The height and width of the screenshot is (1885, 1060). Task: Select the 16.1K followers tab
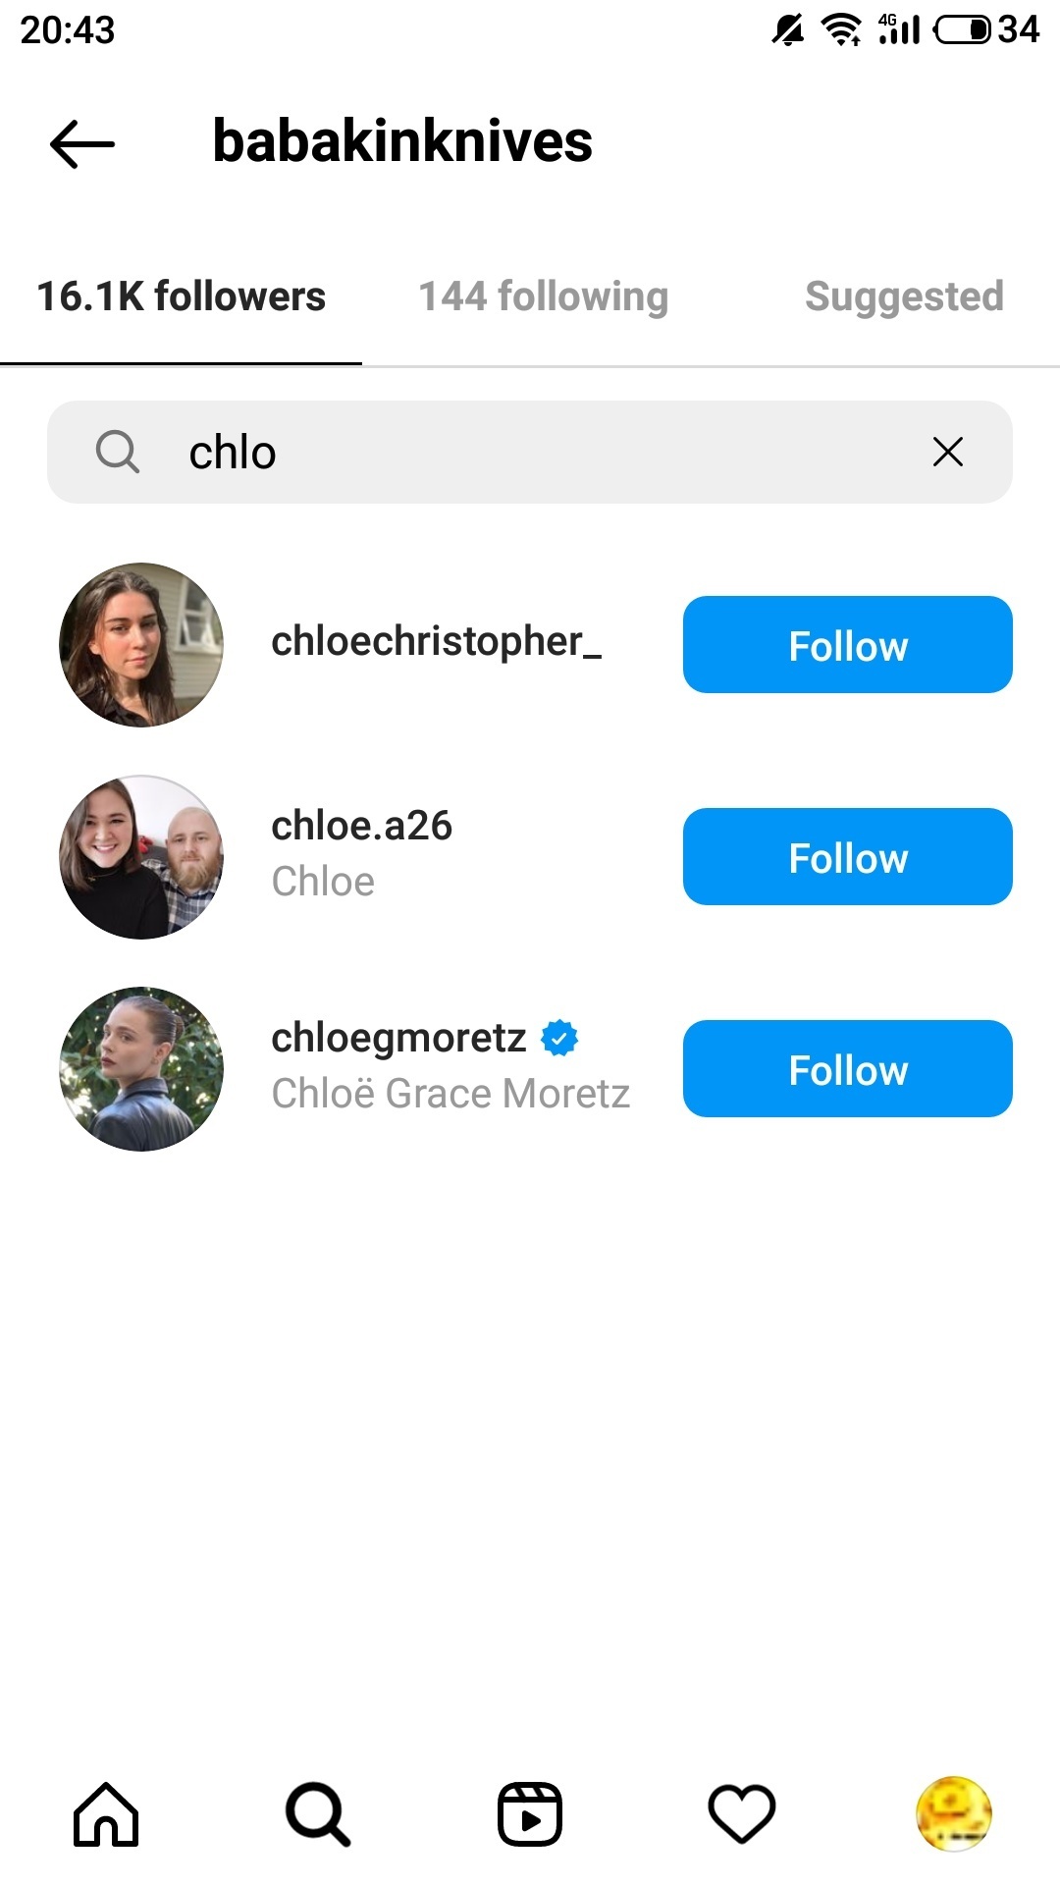click(182, 296)
